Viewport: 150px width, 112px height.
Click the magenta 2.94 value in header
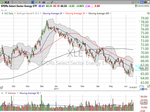click(x=88, y=6)
